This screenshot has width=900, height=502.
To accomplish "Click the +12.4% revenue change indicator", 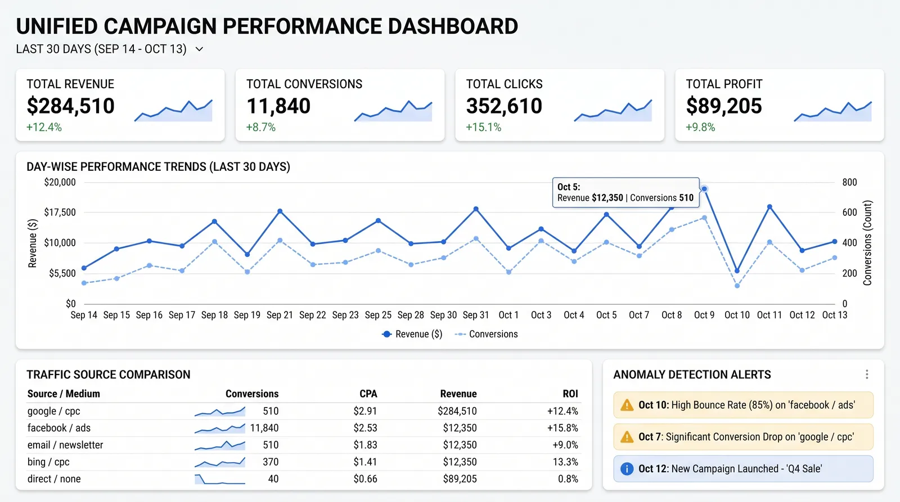I will point(44,127).
